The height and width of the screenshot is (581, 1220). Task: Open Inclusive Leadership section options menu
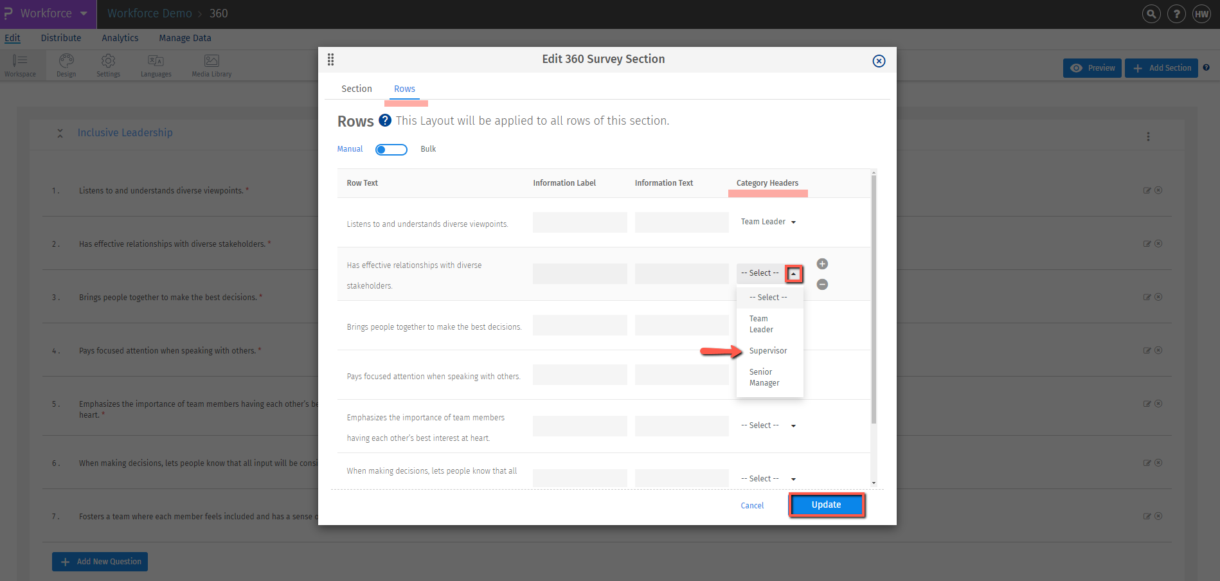pyautogui.click(x=1148, y=136)
